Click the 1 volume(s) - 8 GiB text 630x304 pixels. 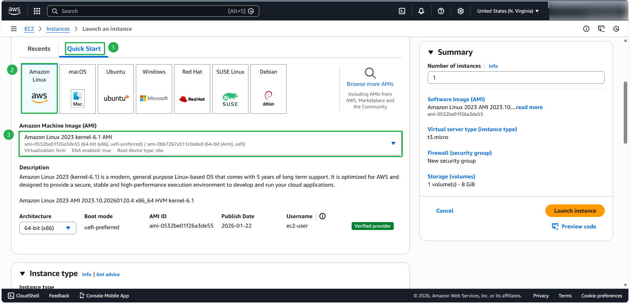[451, 184]
